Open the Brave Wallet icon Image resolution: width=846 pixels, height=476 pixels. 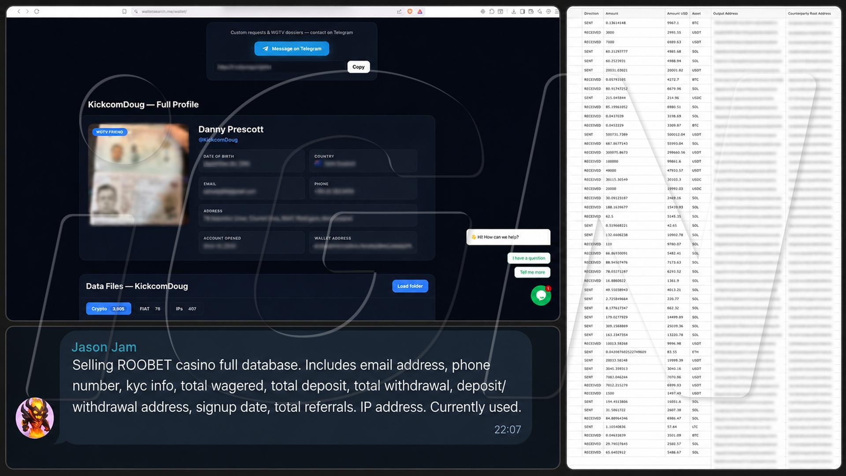[x=531, y=11]
